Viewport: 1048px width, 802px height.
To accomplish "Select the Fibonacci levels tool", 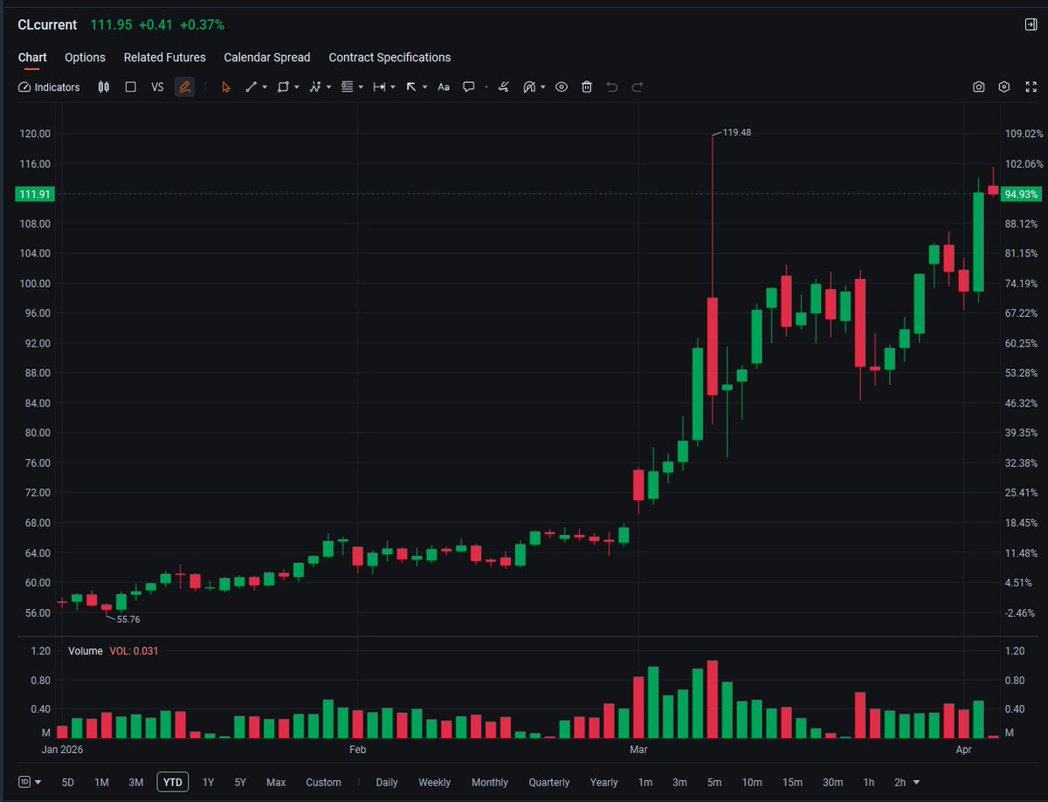I will (347, 87).
